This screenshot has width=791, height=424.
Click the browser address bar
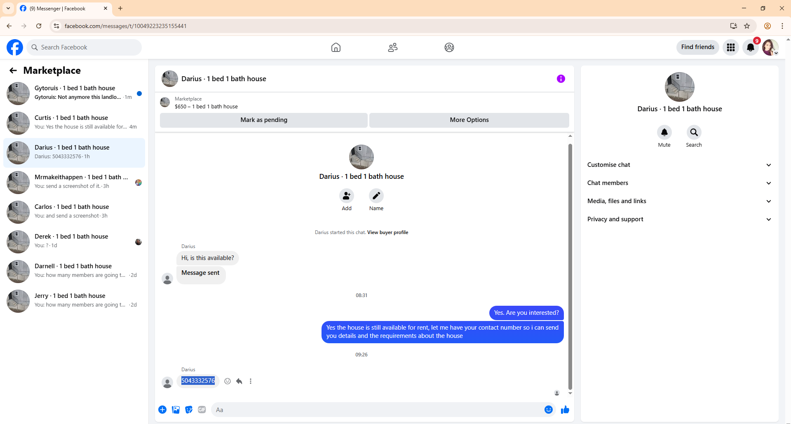pyautogui.click(x=392, y=26)
